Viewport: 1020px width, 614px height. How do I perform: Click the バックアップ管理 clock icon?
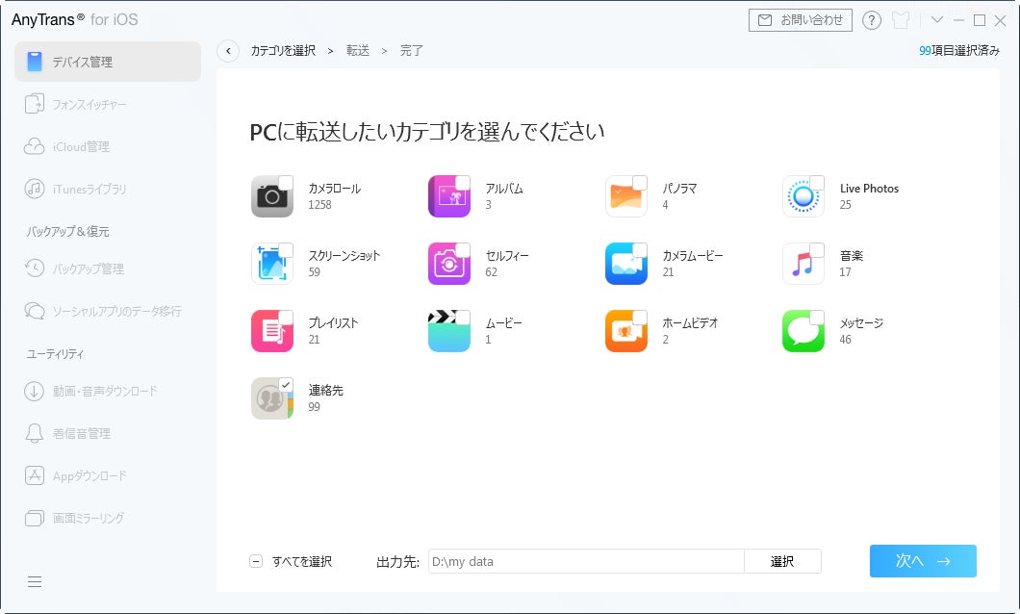pyautogui.click(x=35, y=268)
